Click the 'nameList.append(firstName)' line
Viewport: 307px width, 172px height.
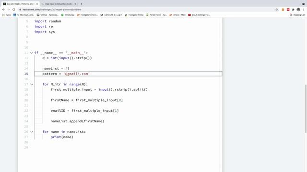[77, 121]
